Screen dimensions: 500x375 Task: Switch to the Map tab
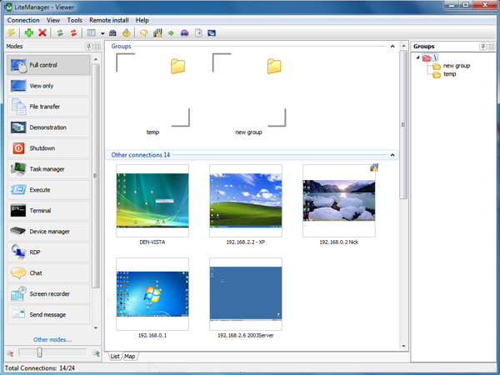click(129, 356)
